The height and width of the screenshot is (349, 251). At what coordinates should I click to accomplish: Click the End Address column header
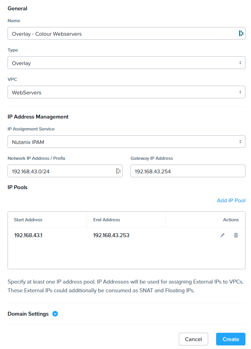pyautogui.click(x=107, y=220)
